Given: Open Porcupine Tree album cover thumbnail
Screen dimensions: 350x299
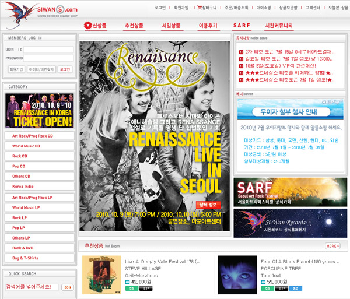Looking at the screenshot, I should [237, 275].
